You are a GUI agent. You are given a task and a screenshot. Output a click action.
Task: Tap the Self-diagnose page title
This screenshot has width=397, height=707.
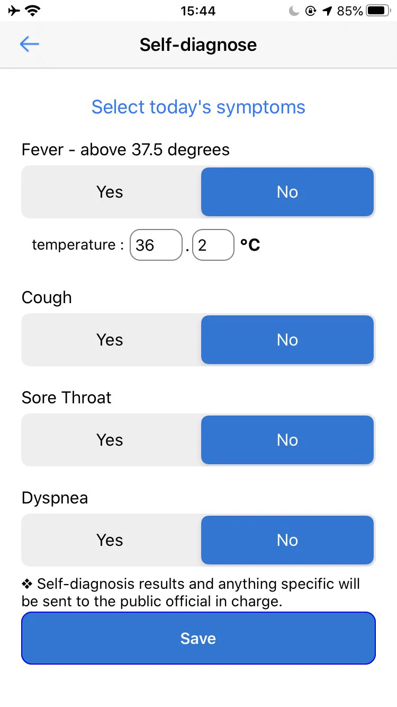tap(198, 45)
